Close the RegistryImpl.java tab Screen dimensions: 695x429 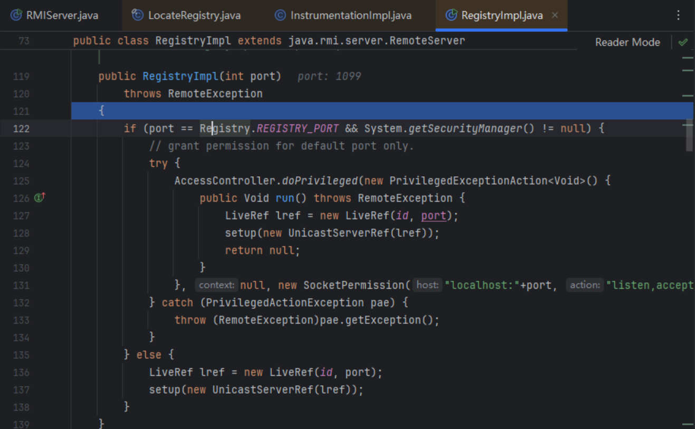click(x=555, y=15)
